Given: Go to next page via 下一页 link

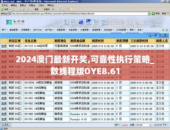Looking at the screenshot, I should 163,35.
